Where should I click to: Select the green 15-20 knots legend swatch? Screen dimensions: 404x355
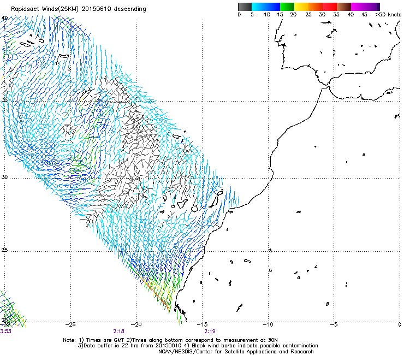point(287,7)
